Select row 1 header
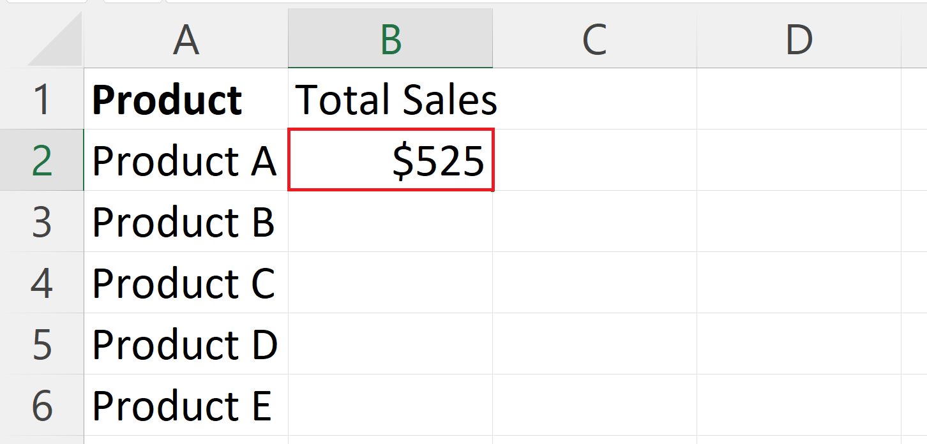 [41, 99]
